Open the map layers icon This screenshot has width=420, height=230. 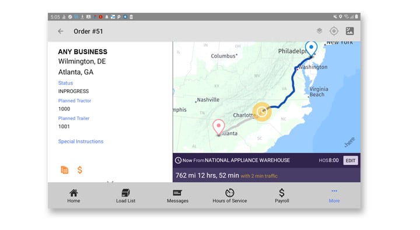pos(319,31)
